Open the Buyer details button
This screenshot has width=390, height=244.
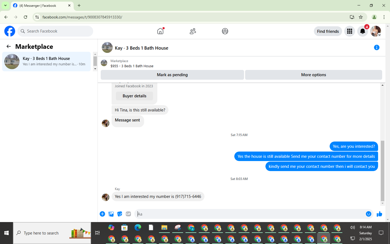click(x=134, y=96)
